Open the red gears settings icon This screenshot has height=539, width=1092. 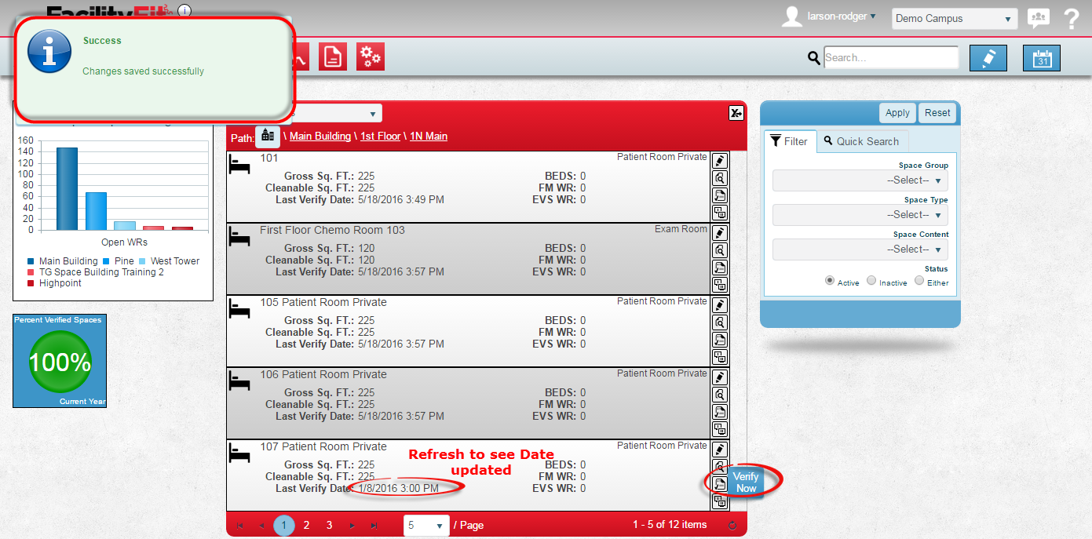tap(371, 56)
